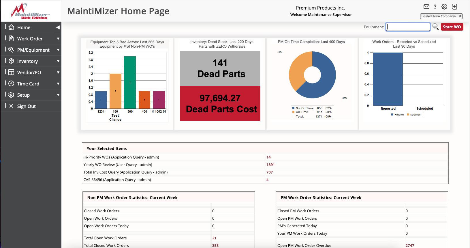Click the red Dead Parts Cost tile
Viewport: 470px width, 248px height.
[220, 103]
